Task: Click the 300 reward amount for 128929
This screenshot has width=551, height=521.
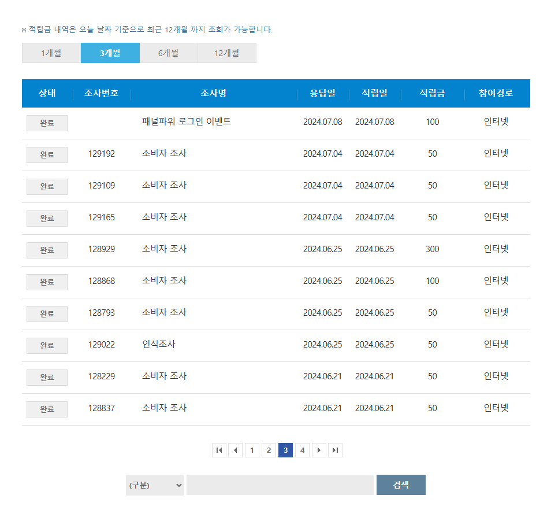Action: coord(432,249)
